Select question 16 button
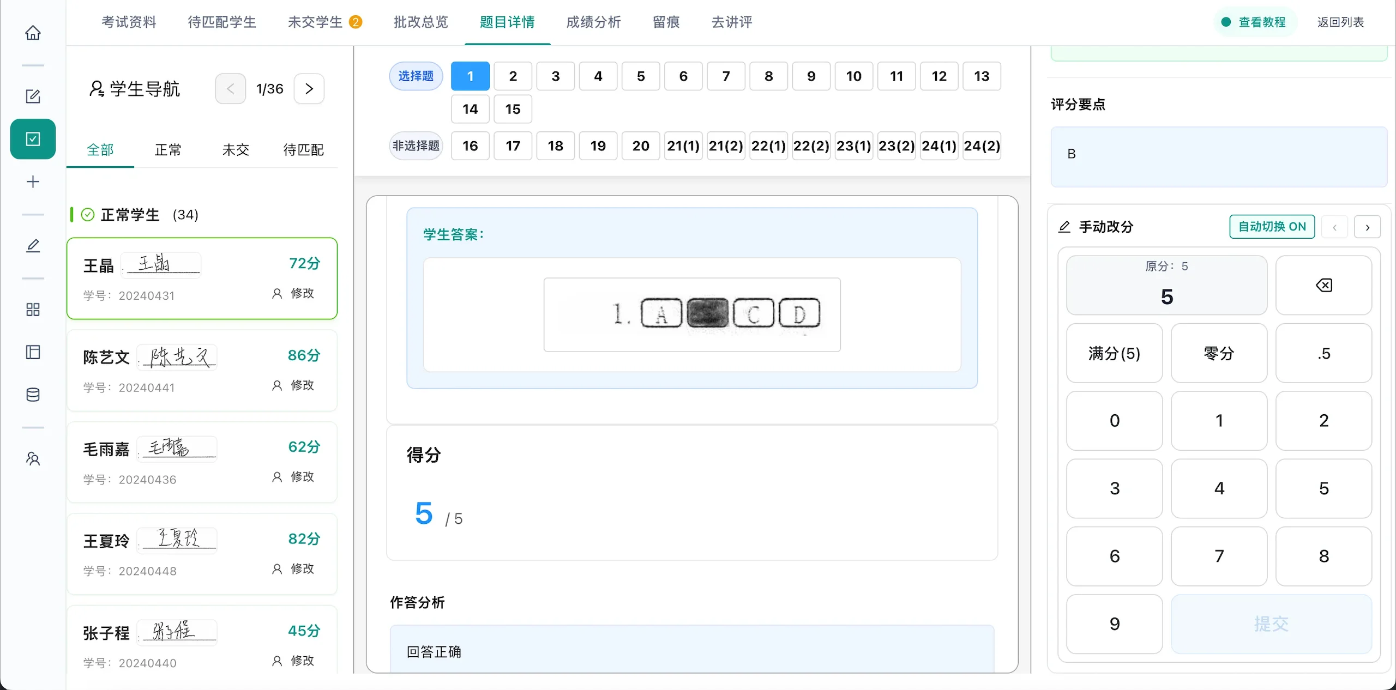Image resolution: width=1396 pixels, height=690 pixels. pos(470,146)
